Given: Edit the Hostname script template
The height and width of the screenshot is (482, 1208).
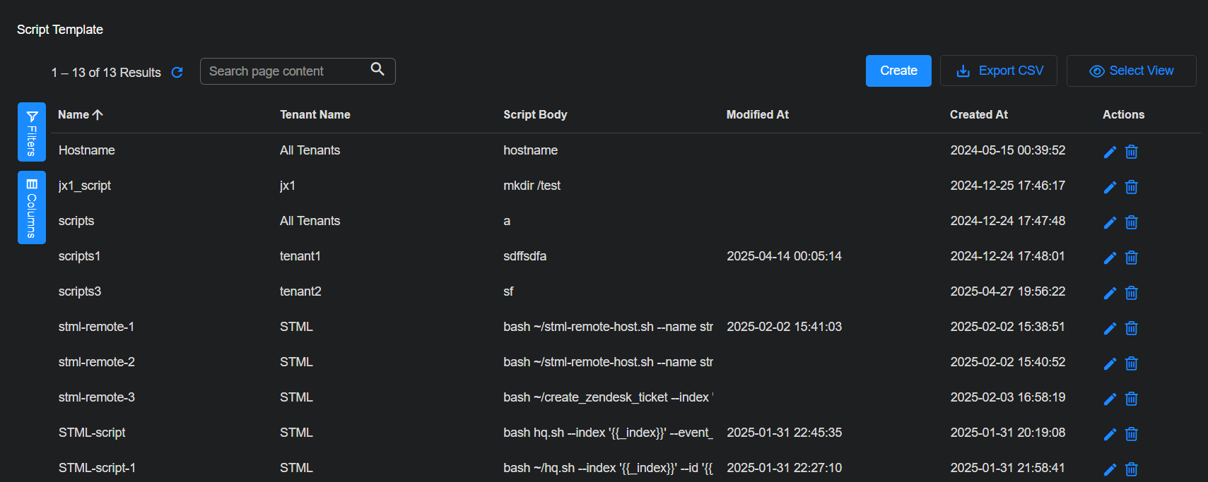Looking at the screenshot, I should [1110, 152].
